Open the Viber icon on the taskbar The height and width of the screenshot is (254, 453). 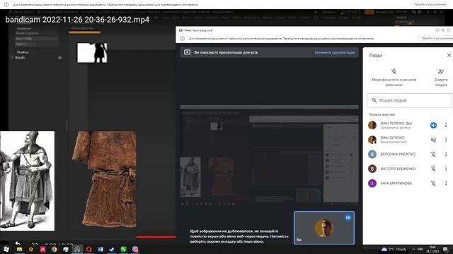[135, 249]
